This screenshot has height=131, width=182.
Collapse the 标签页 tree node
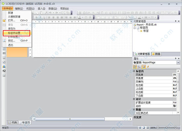click(x=135, y=28)
